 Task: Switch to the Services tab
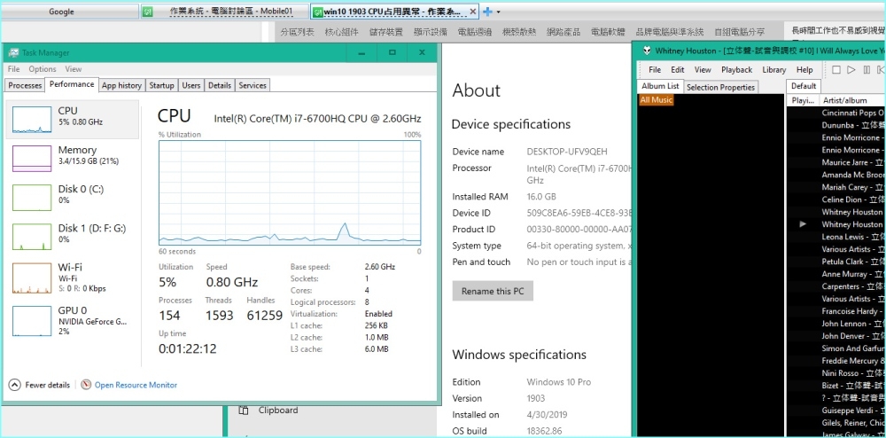click(x=253, y=85)
